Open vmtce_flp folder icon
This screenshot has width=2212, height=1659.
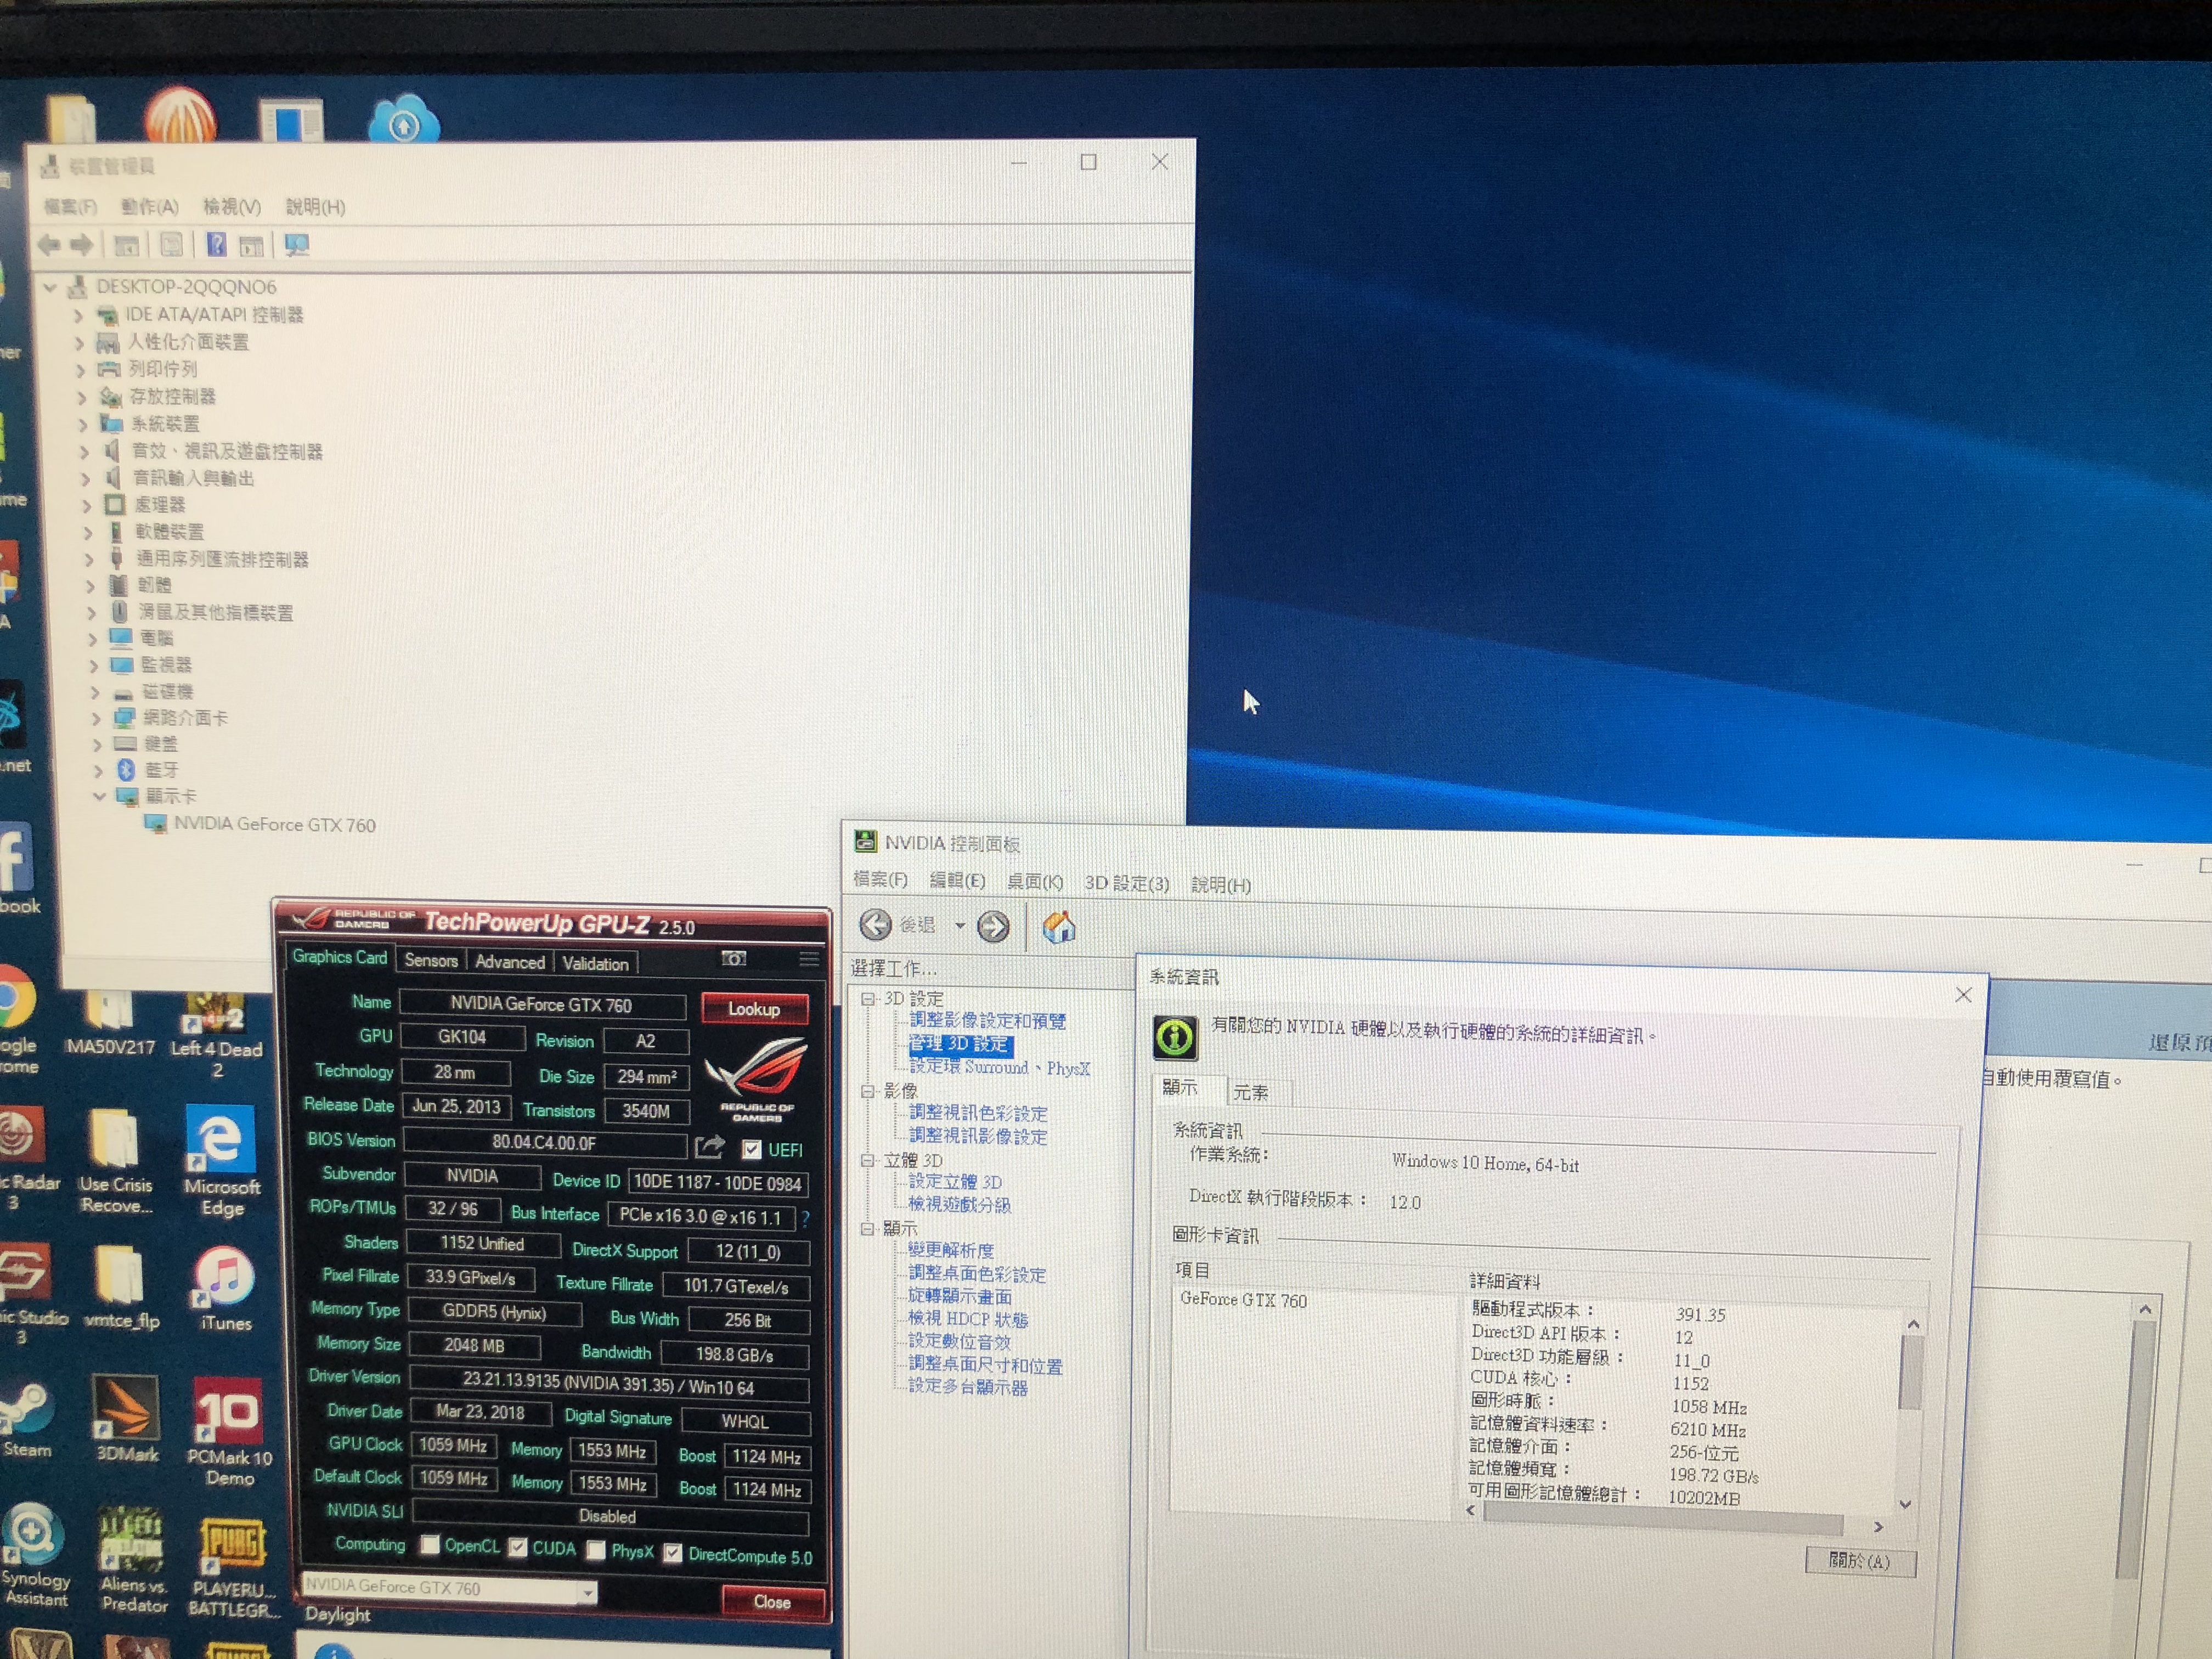pyautogui.click(x=121, y=1287)
